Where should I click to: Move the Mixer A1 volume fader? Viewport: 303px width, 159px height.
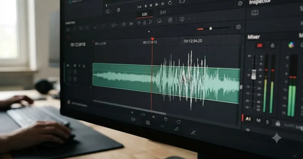[x=254, y=75]
